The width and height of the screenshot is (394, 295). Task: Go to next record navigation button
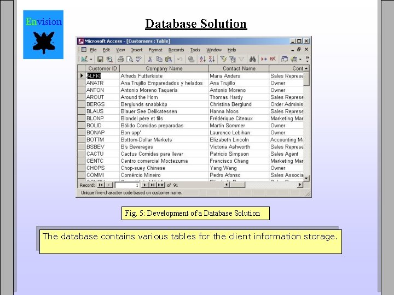click(x=144, y=185)
